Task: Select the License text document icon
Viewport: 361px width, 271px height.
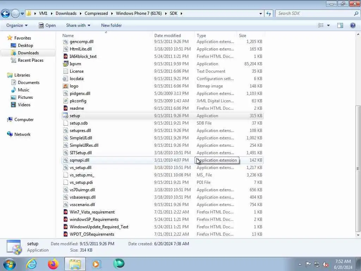Action: pos(66,71)
